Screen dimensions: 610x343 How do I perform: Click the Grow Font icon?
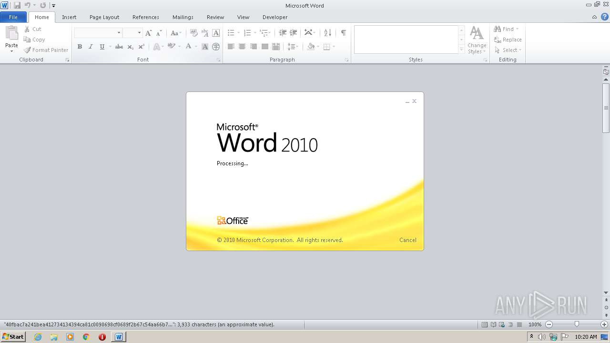click(x=148, y=33)
